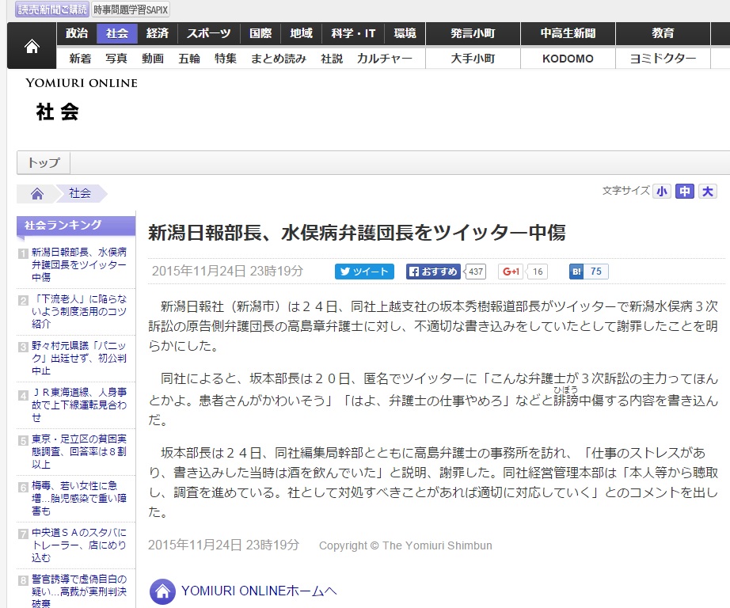Open the 政治 section
This screenshot has width=730, height=608.
click(x=77, y=33)
